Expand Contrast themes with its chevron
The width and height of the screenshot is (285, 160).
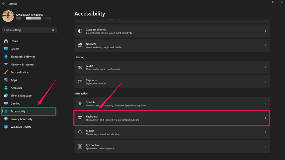pos(265,31)
